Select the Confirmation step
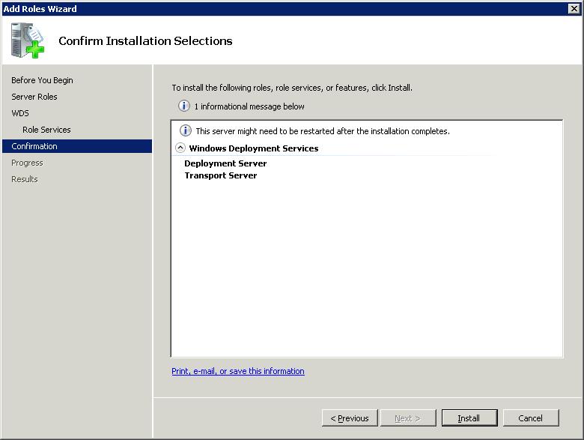The image size is (584, 440). [x=77, y=146]
